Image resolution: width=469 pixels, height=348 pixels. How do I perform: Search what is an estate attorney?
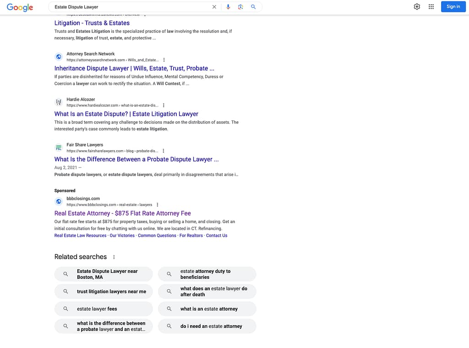pos(207,309)
